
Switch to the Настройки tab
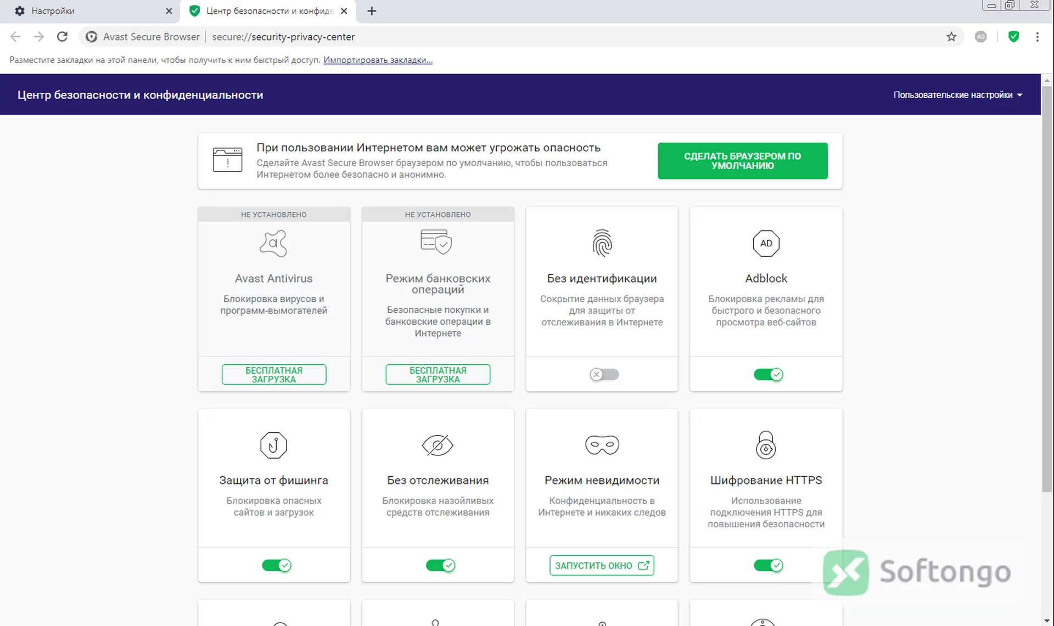click(90, 11)
